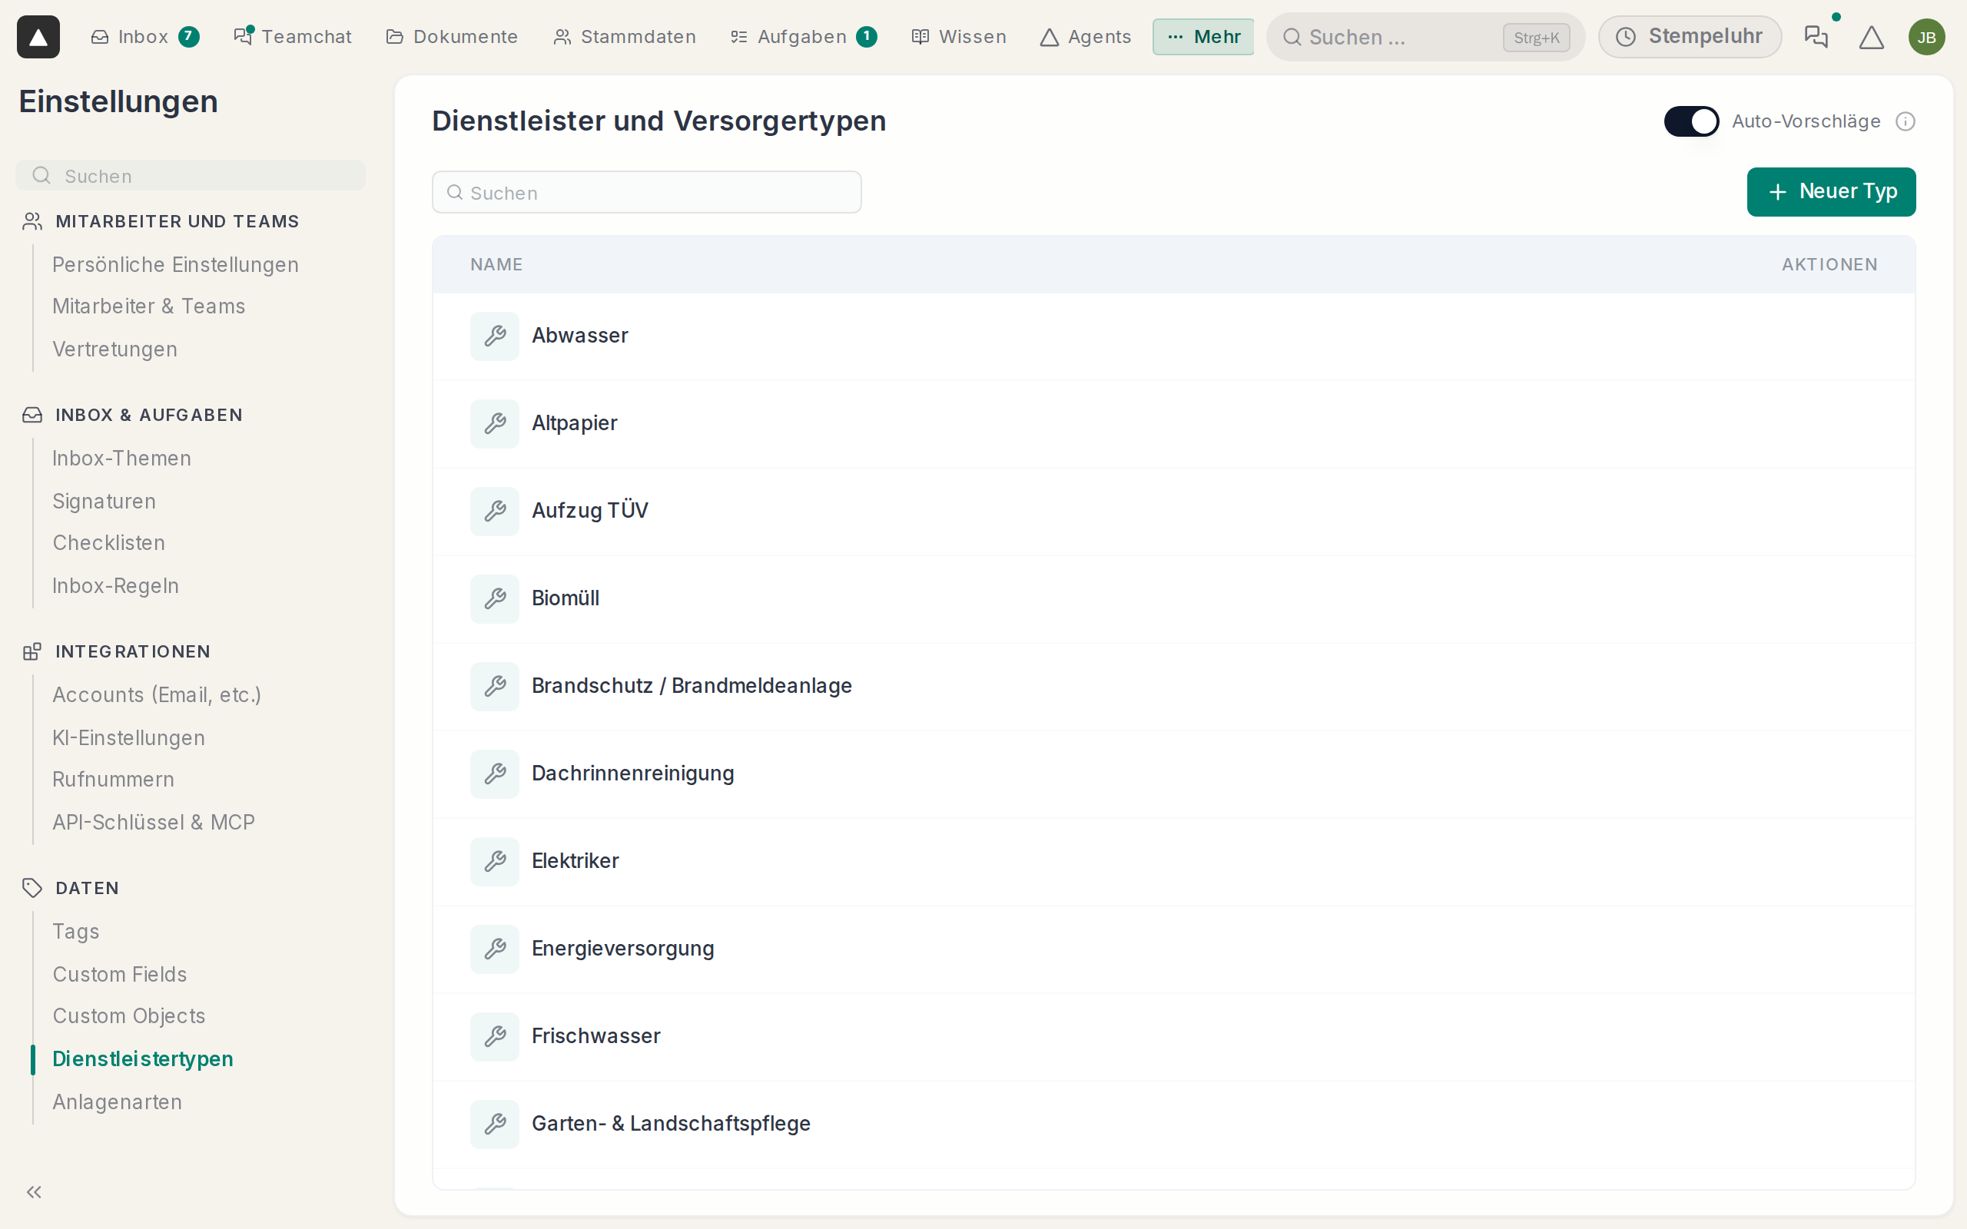
Task: Click the info icon beside Auto-Vorschläge
Action: (x=1906, y=121)
